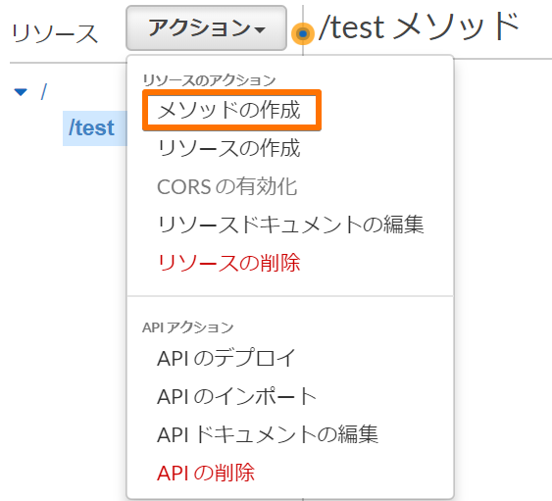Screen dimensions: 552x501
Task: Open the アクション dropdown button
Action: [206, 27]
